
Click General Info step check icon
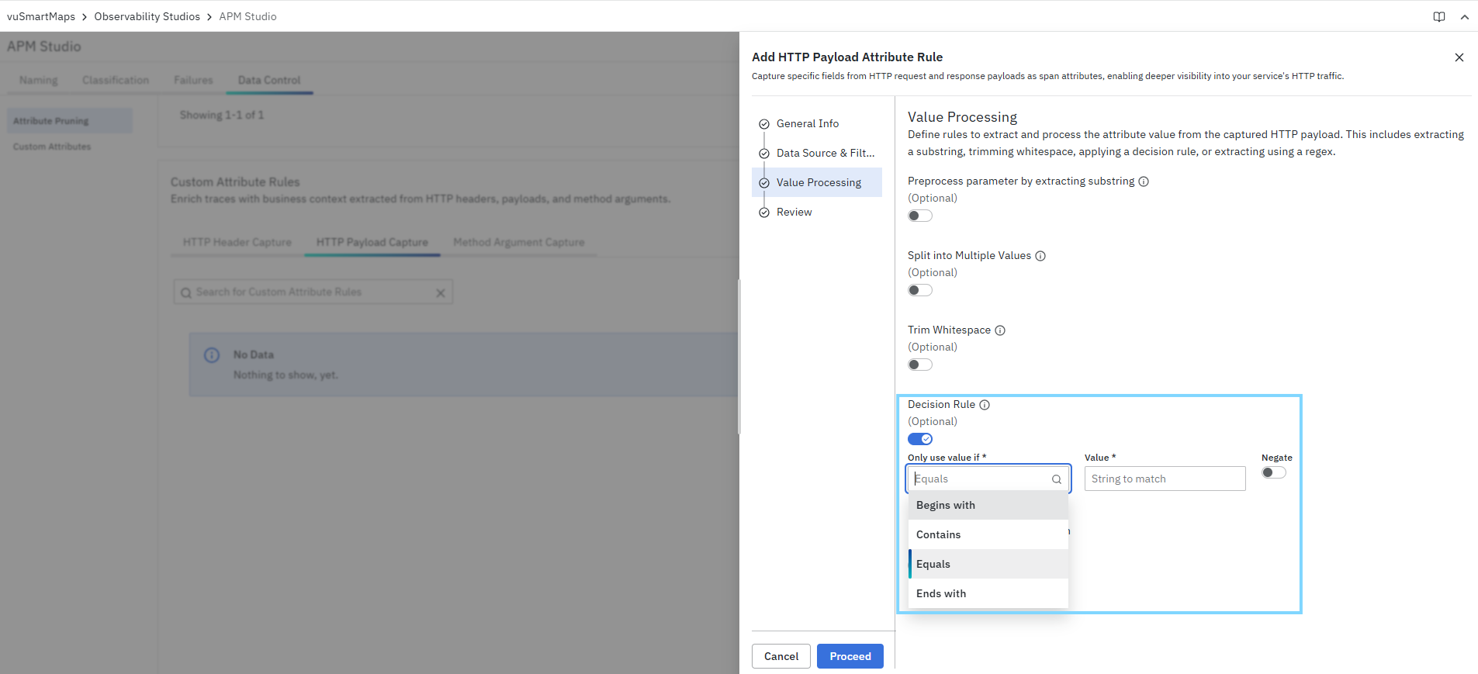[x=764, y=124]
